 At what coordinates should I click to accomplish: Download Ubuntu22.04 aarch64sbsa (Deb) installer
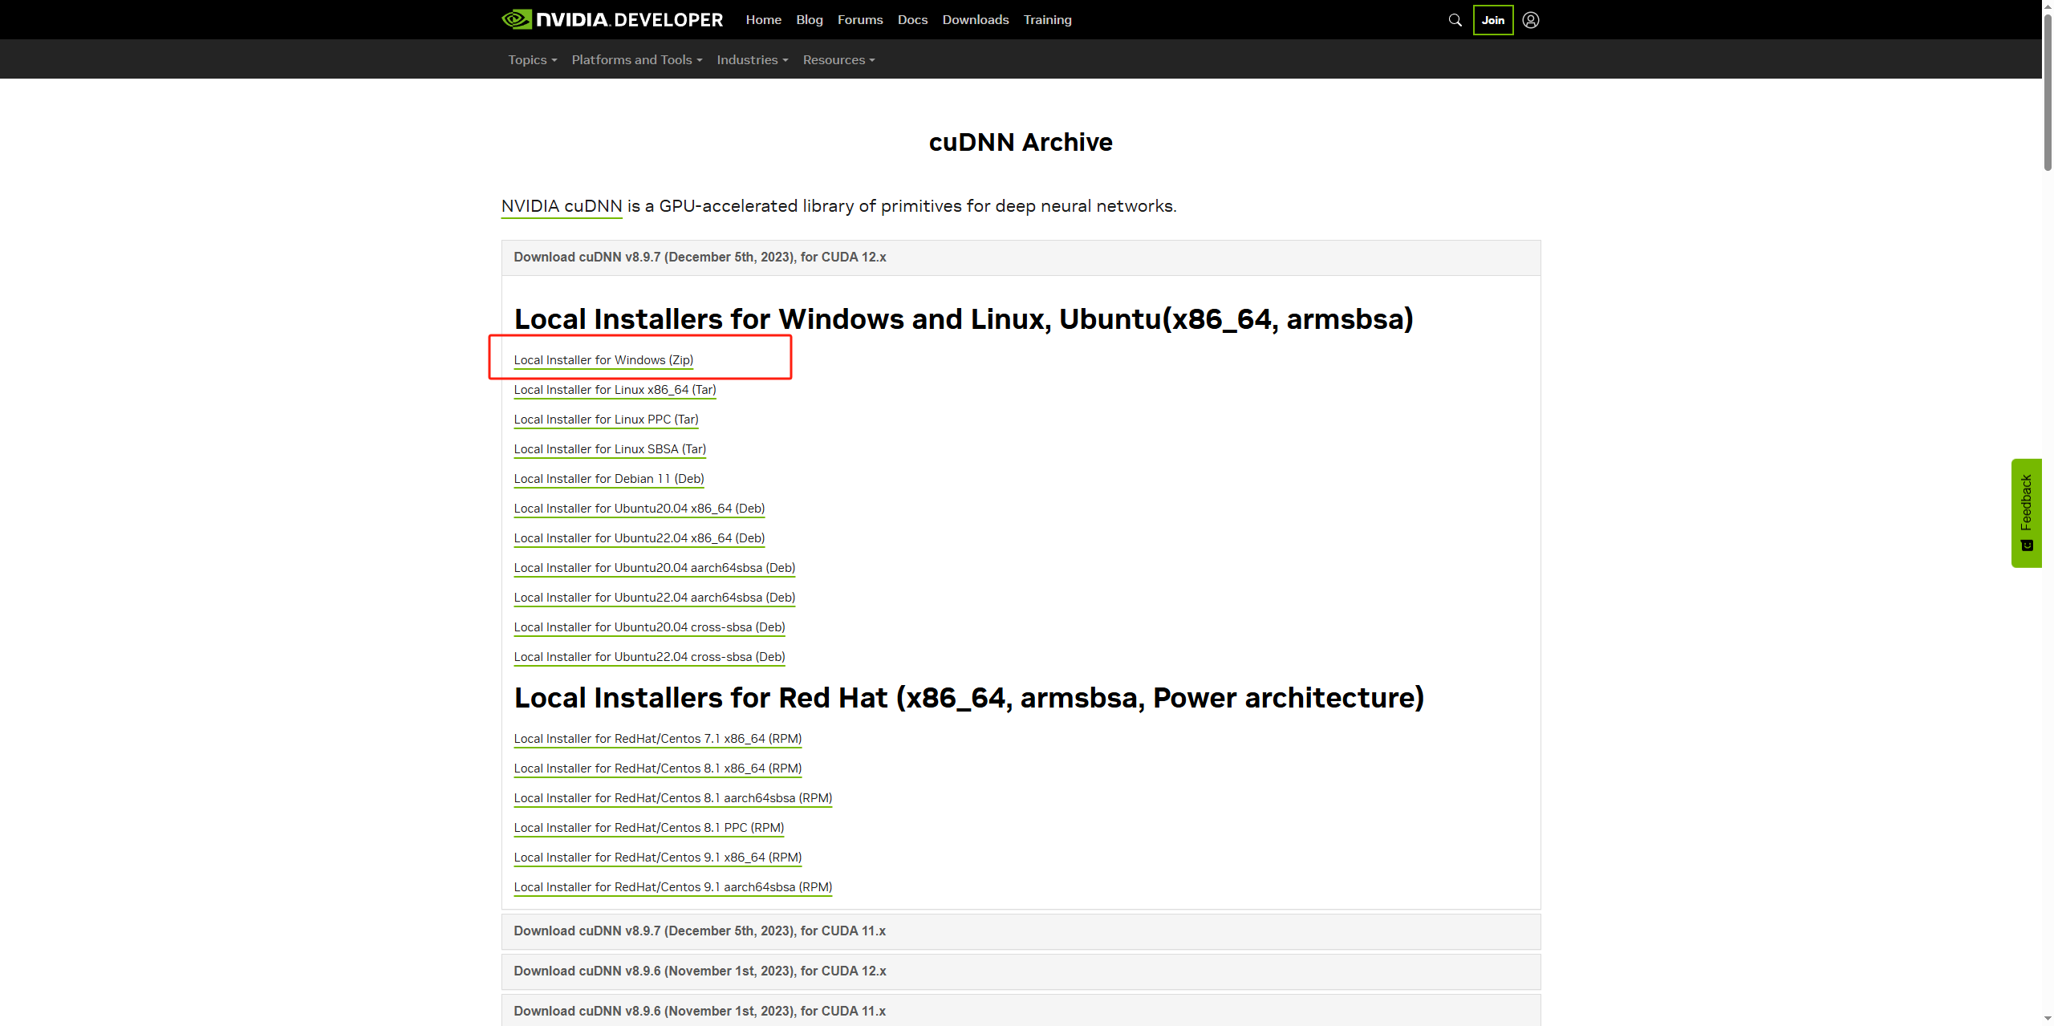[x=655, y=598]
